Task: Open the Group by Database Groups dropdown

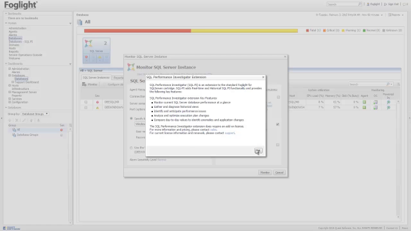Action: (35, 114)
